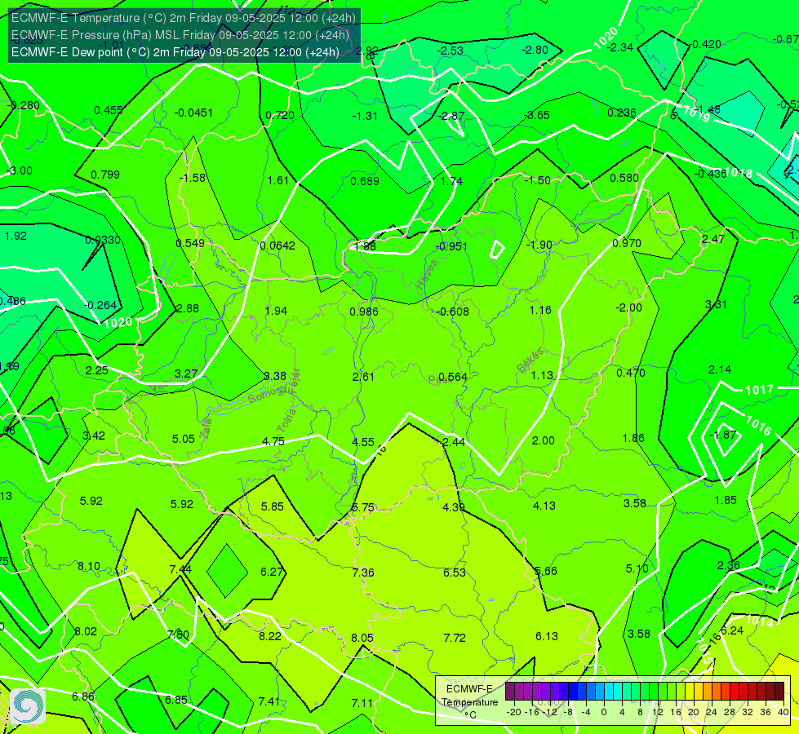
Task: Click the dew point value 0.236
Action: tap(622, 113)
